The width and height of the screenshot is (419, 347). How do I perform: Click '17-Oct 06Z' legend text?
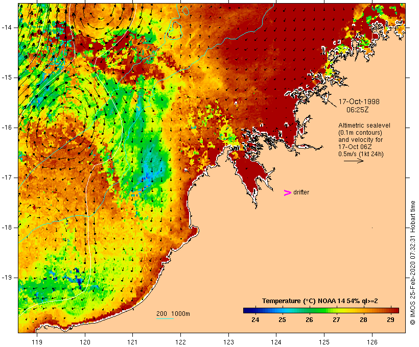pyautogui.click(x=355, y=147)
